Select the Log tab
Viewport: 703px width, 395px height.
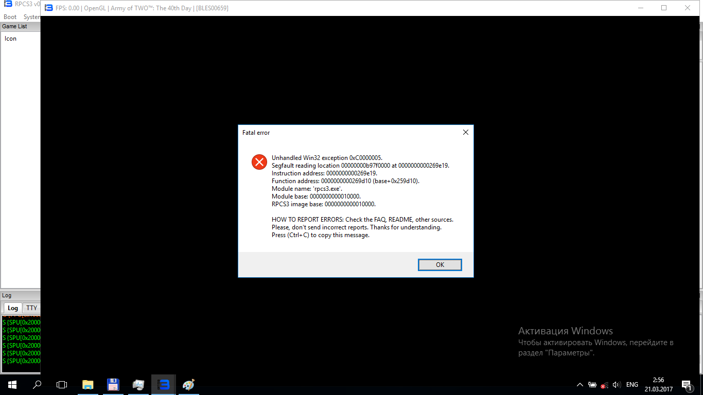coord(13,308)
